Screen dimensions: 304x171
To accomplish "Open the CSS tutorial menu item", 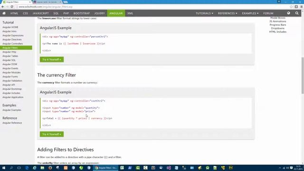I will coord(25,13).
